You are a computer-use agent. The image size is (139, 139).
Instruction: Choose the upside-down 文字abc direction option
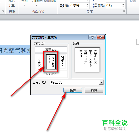click(x=51, y=74)
